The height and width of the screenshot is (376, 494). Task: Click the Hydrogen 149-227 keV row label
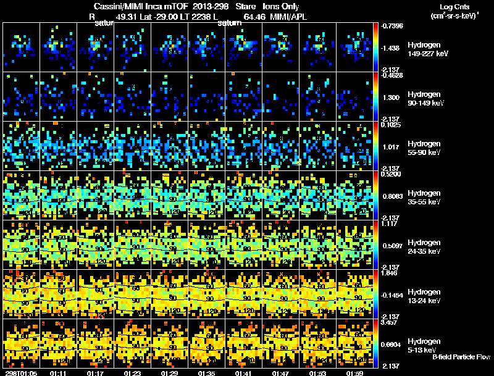coord(428,49)
